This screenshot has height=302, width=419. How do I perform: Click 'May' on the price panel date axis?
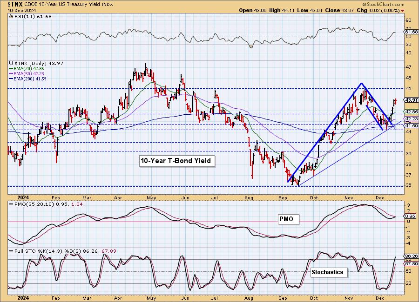[x=151, y=198]
